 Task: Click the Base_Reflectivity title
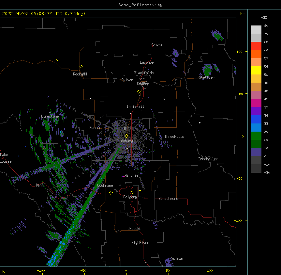click(x=140, y=5)
